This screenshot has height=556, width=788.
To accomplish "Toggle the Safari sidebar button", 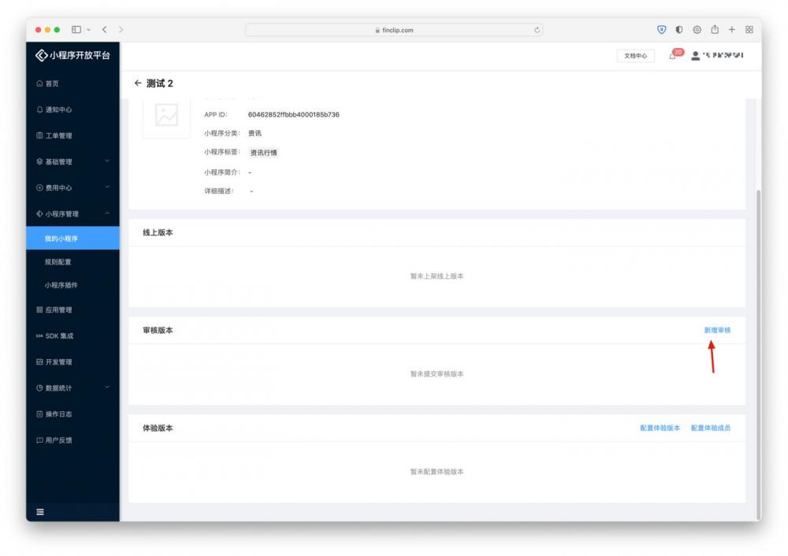I will (x=76, y=30).
